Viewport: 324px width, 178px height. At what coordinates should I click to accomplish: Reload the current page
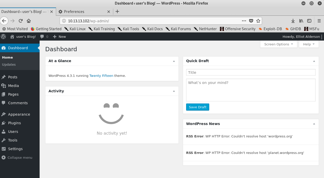[x=21, y=21]
